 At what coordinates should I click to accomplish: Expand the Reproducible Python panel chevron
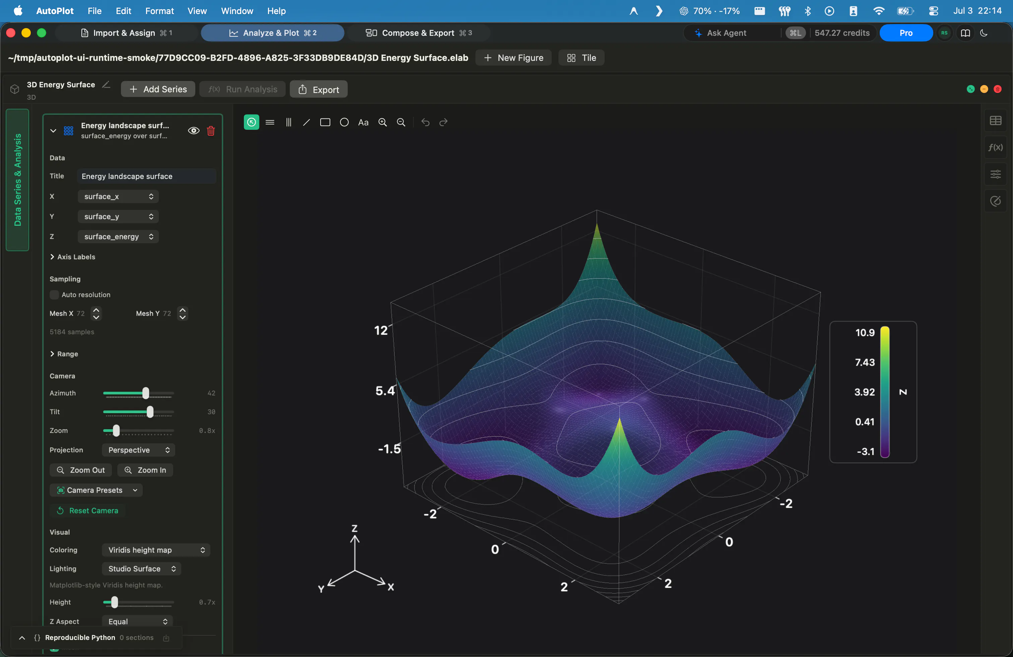(22, 638)
